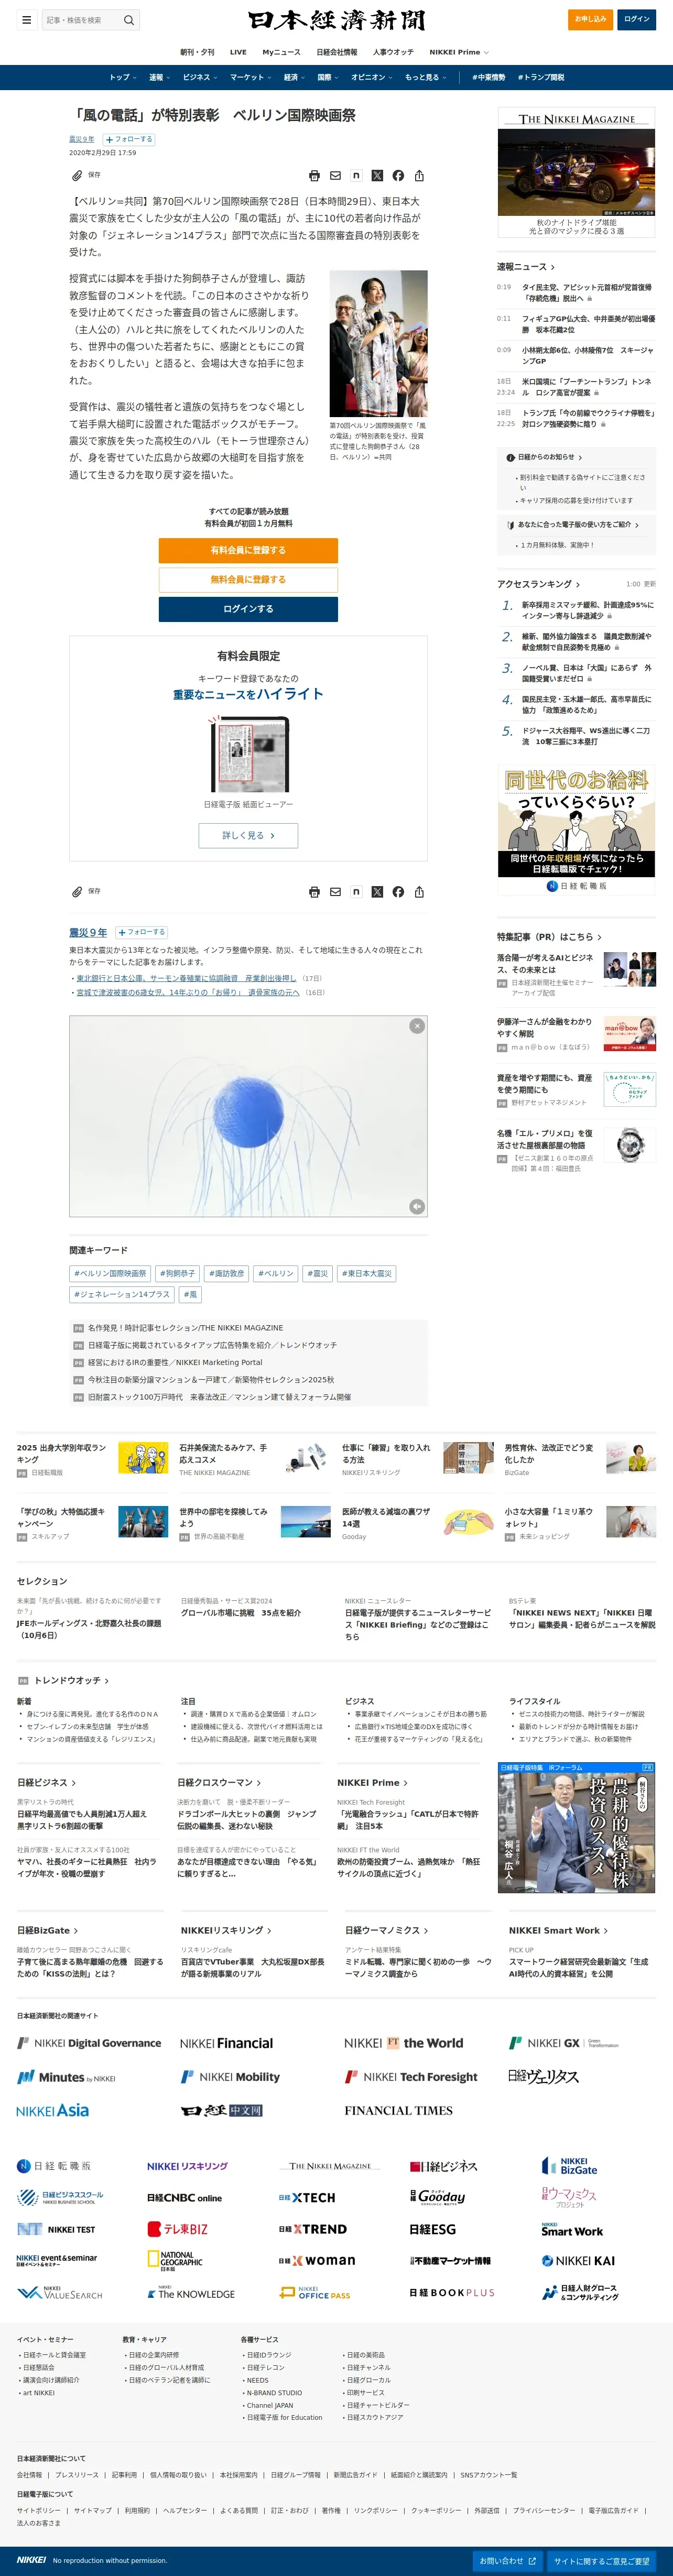Toggle mute on the blue ball video ad
The width and height of the screenshot is (673, 2576).
(x=417, y=1207)
